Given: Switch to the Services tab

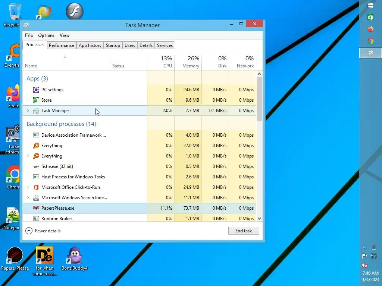Looking at the screenshot, I should (165, 45).
